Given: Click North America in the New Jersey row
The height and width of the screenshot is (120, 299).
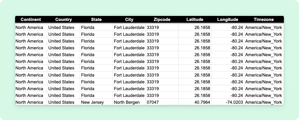Looking at the screenshot, I should point(31,102).
